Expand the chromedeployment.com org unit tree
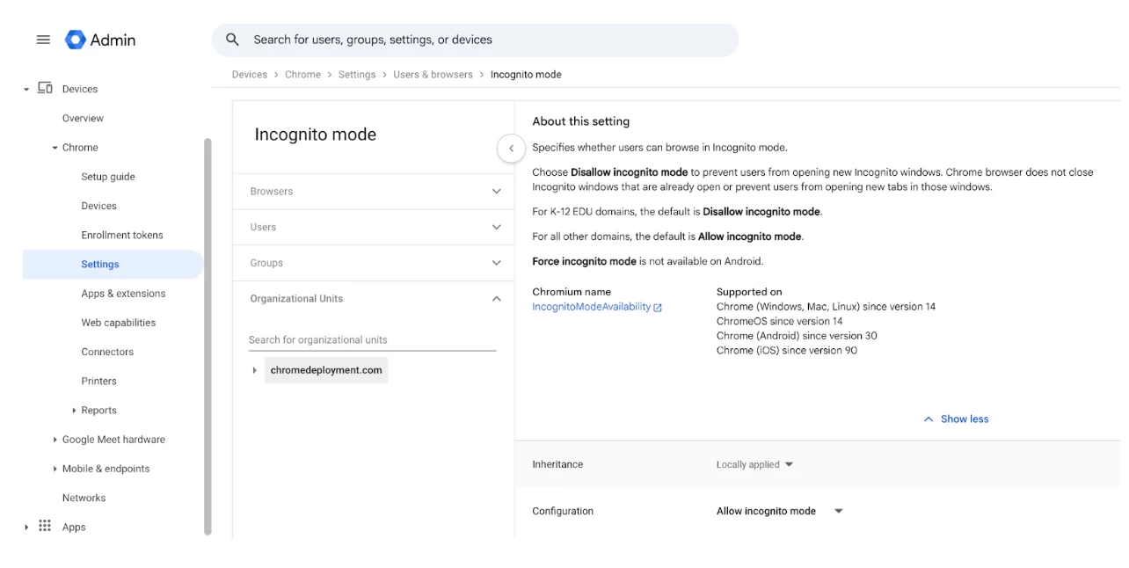The image size is (1129, 568). coord(255,371)
